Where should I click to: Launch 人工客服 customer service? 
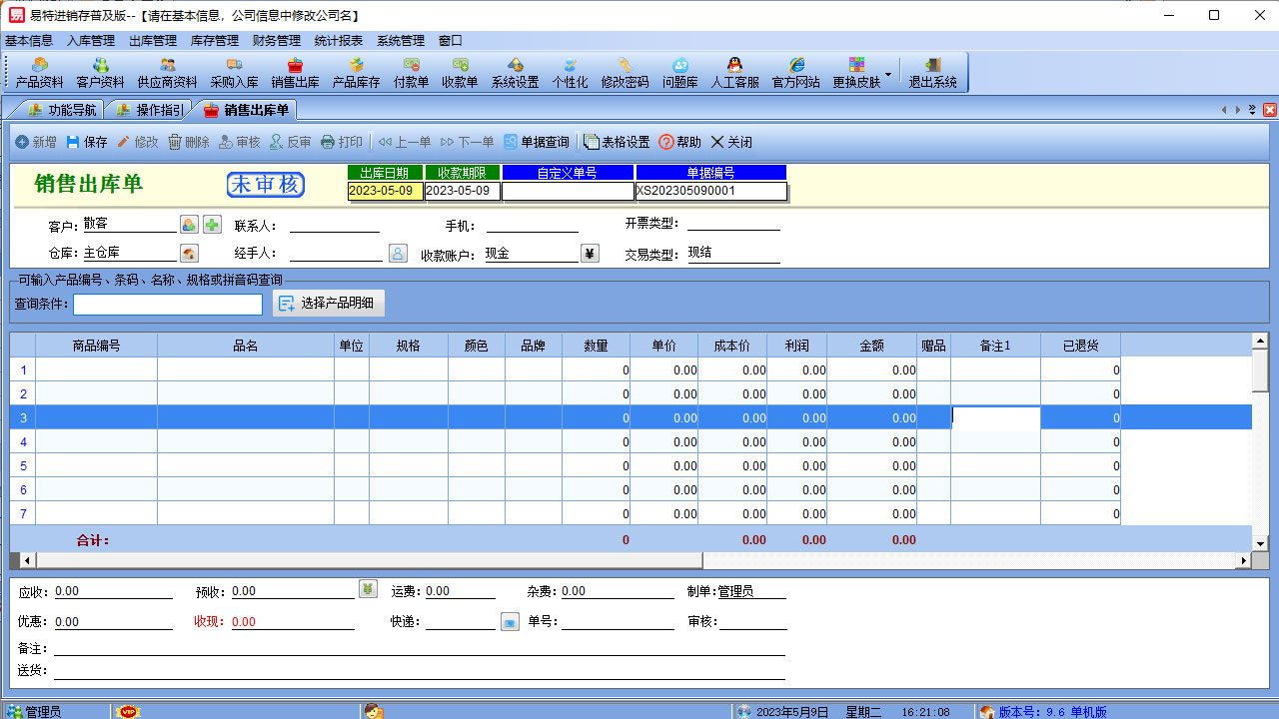point(734,72)
